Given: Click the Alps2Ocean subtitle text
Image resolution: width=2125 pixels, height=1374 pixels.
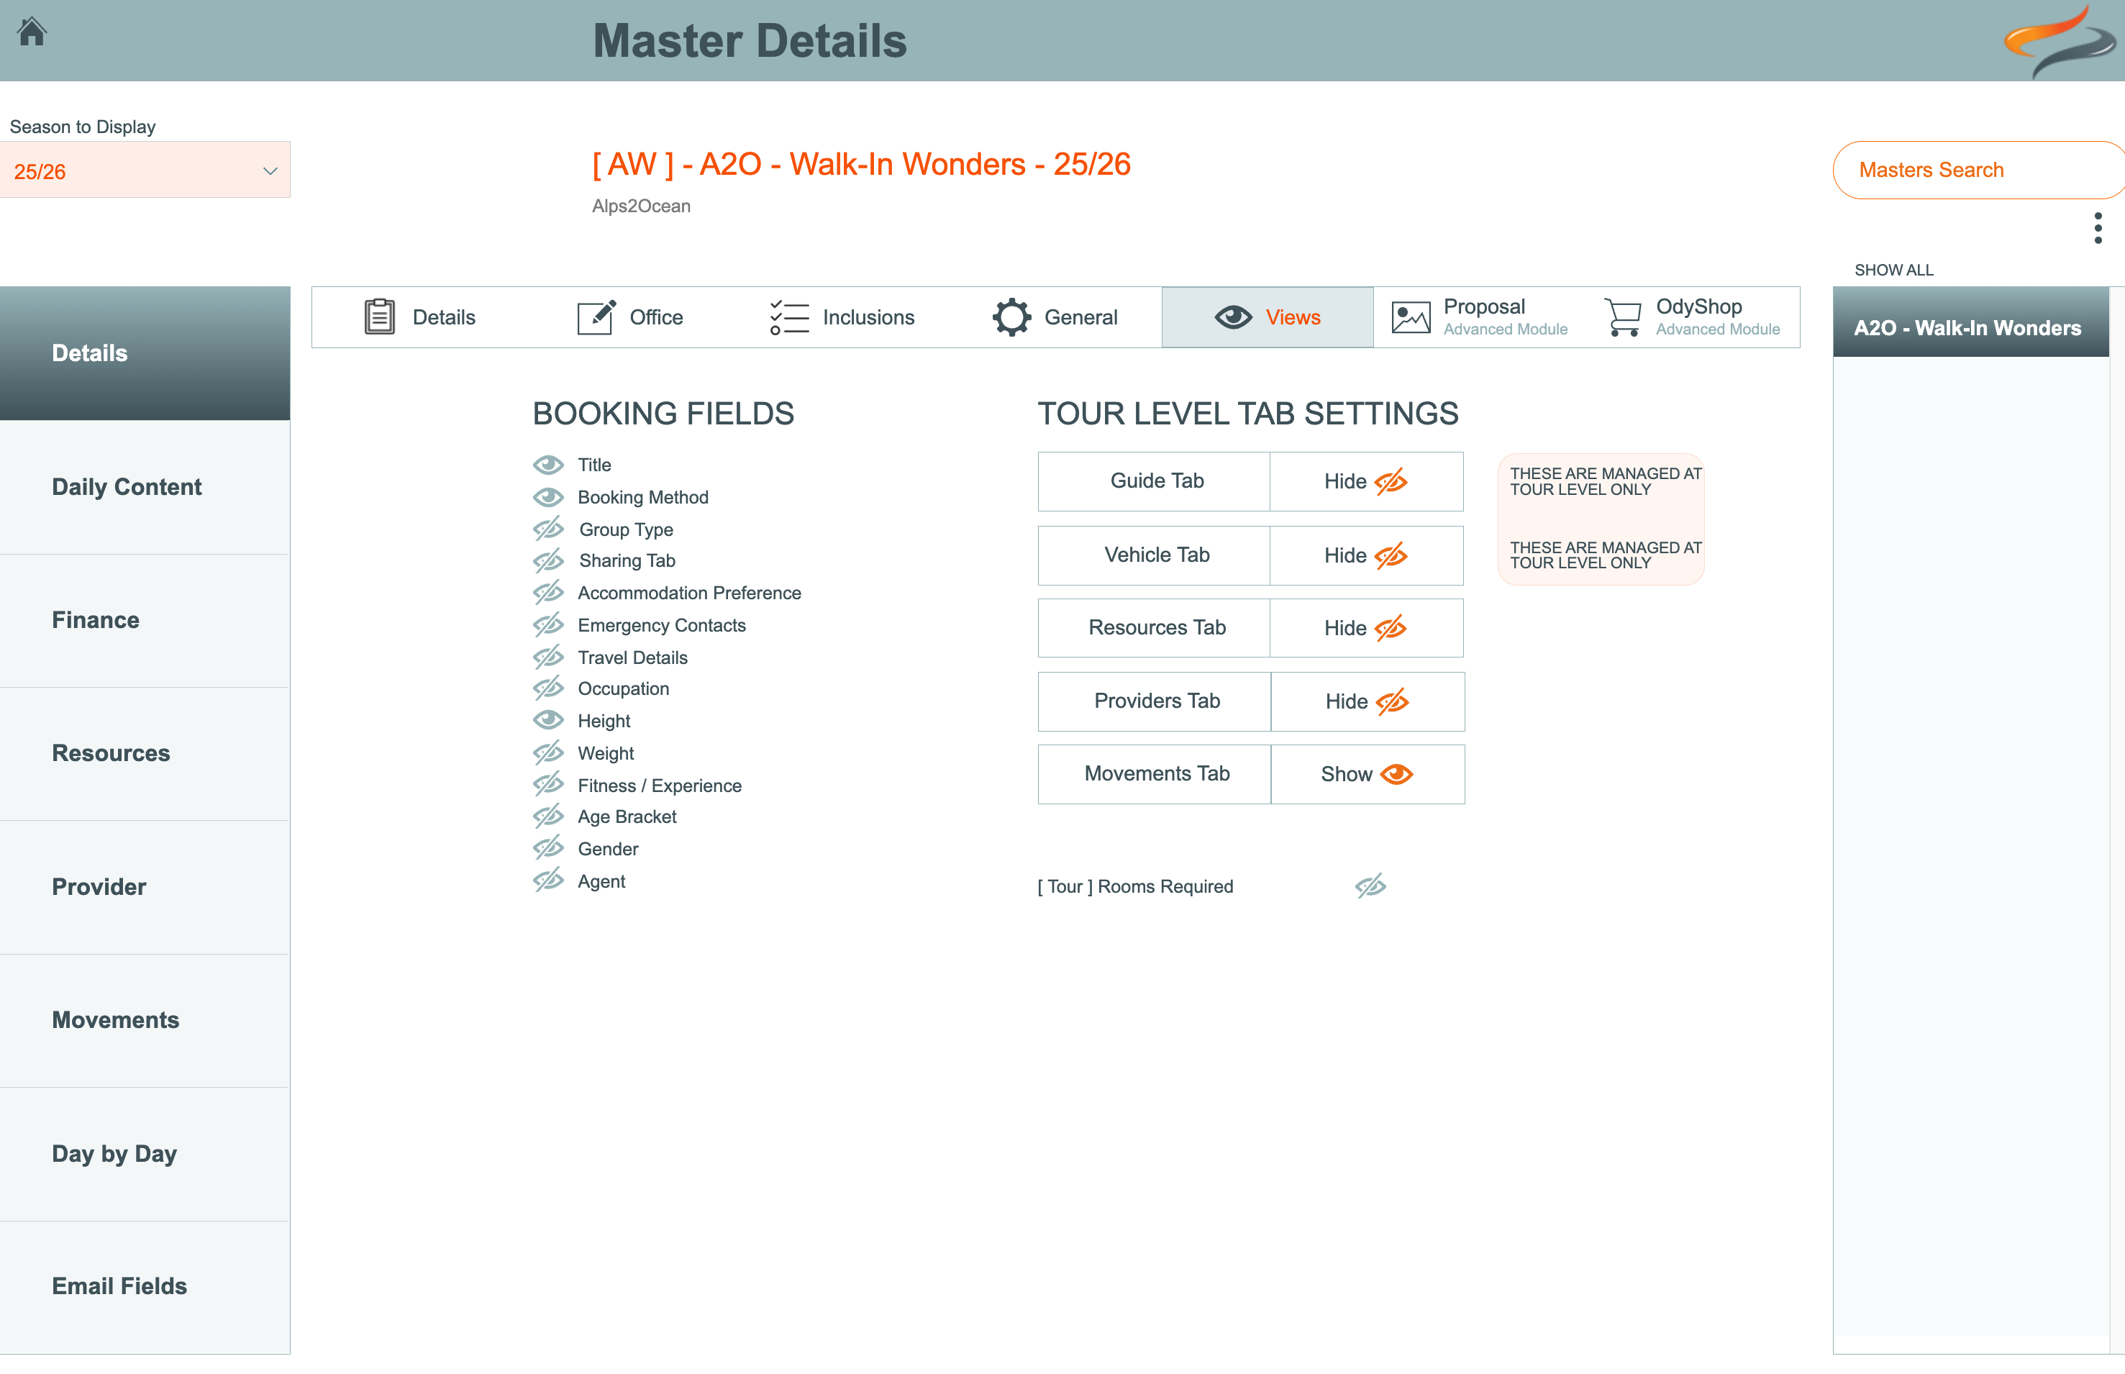Looking at the screenshot, I should click(642, 206).
